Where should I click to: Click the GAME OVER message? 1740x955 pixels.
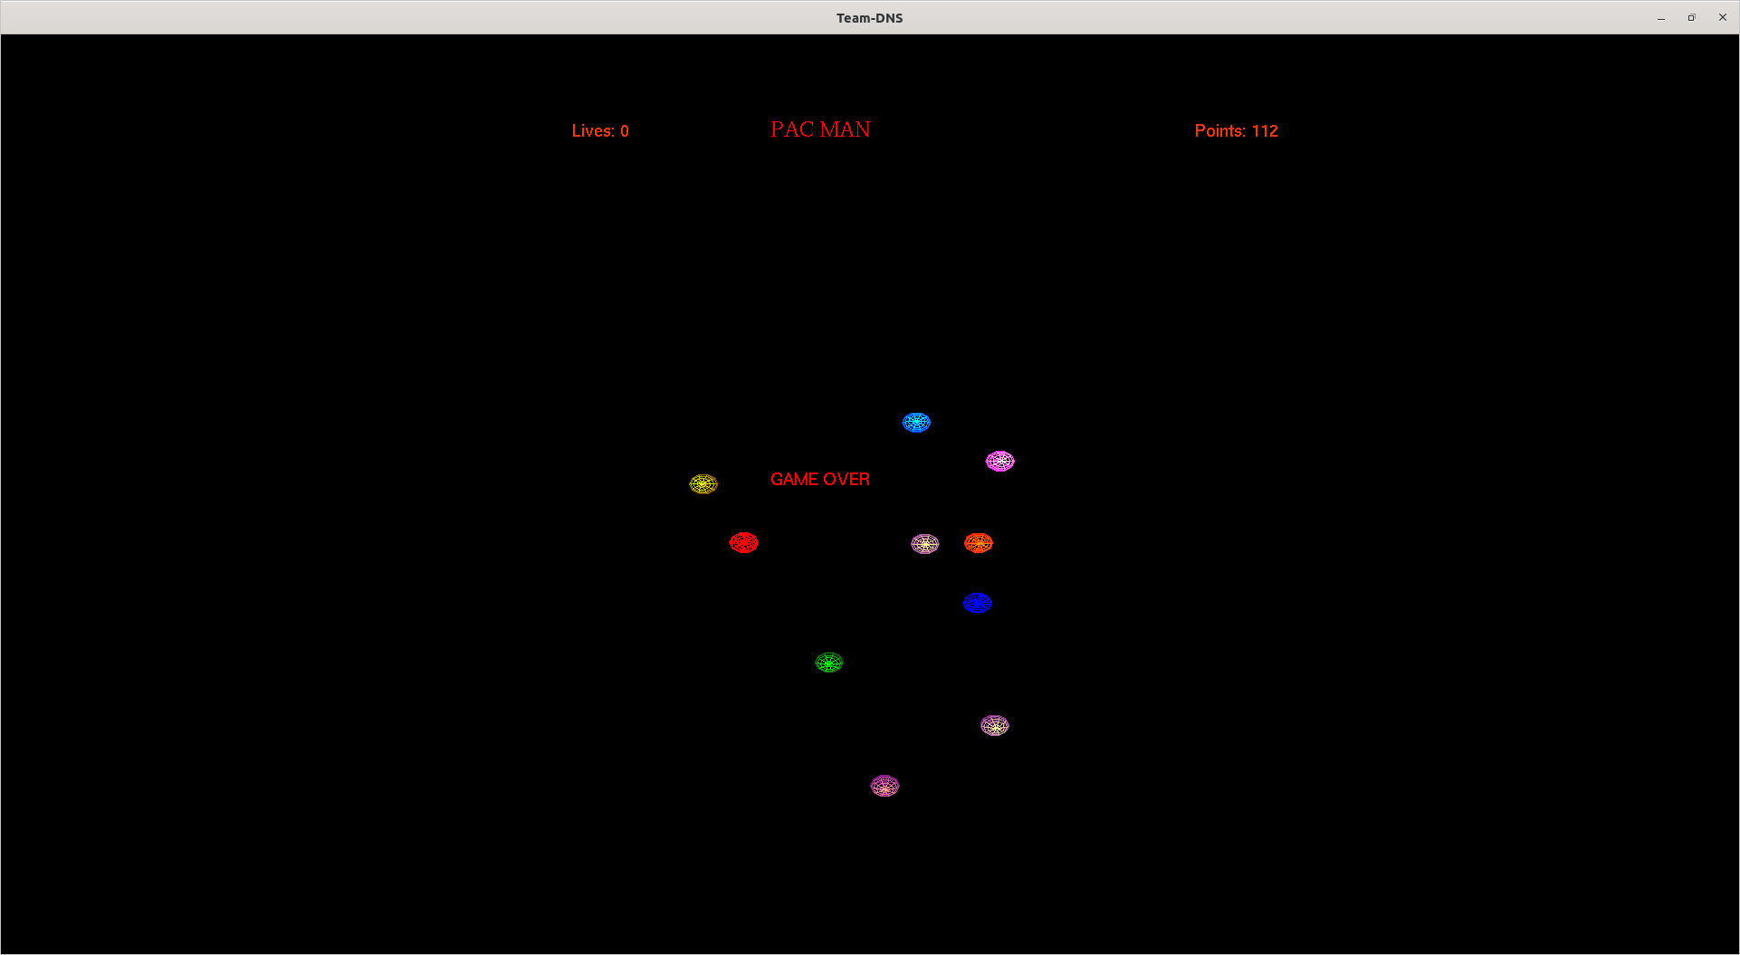(x=820, y=479)
